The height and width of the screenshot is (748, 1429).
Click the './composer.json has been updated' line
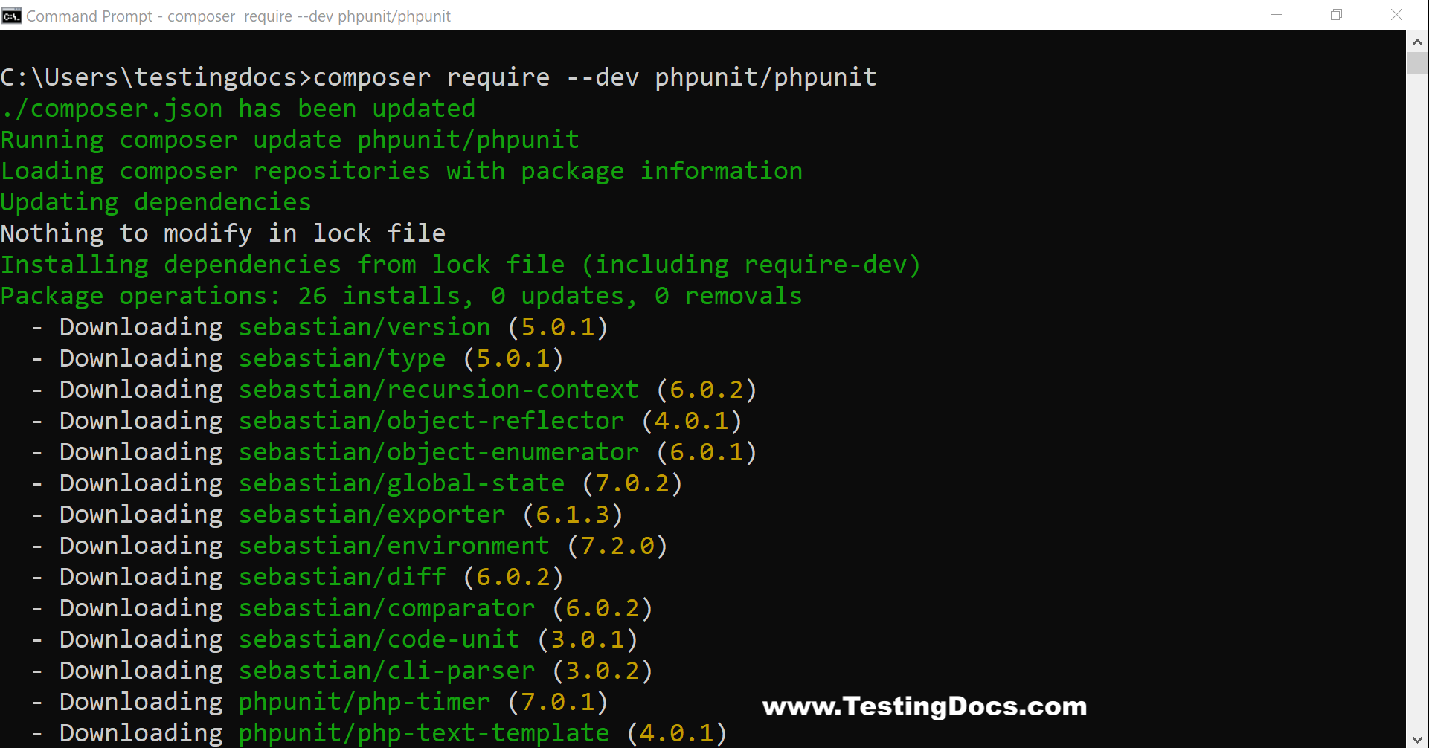(x=237, y=109)
